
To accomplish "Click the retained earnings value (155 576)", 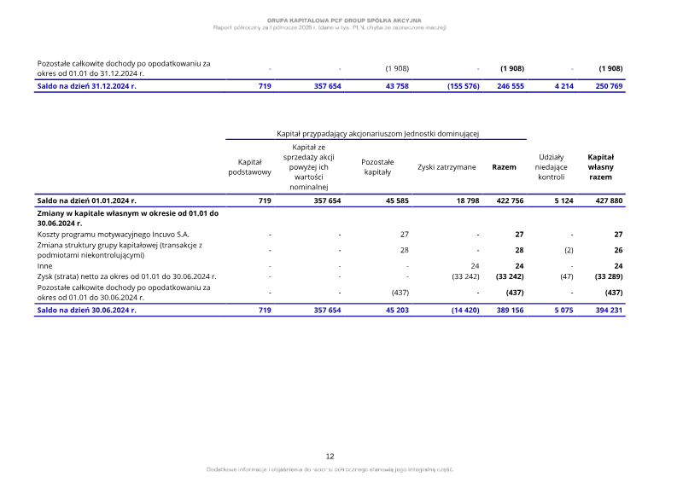I will 463,86.
